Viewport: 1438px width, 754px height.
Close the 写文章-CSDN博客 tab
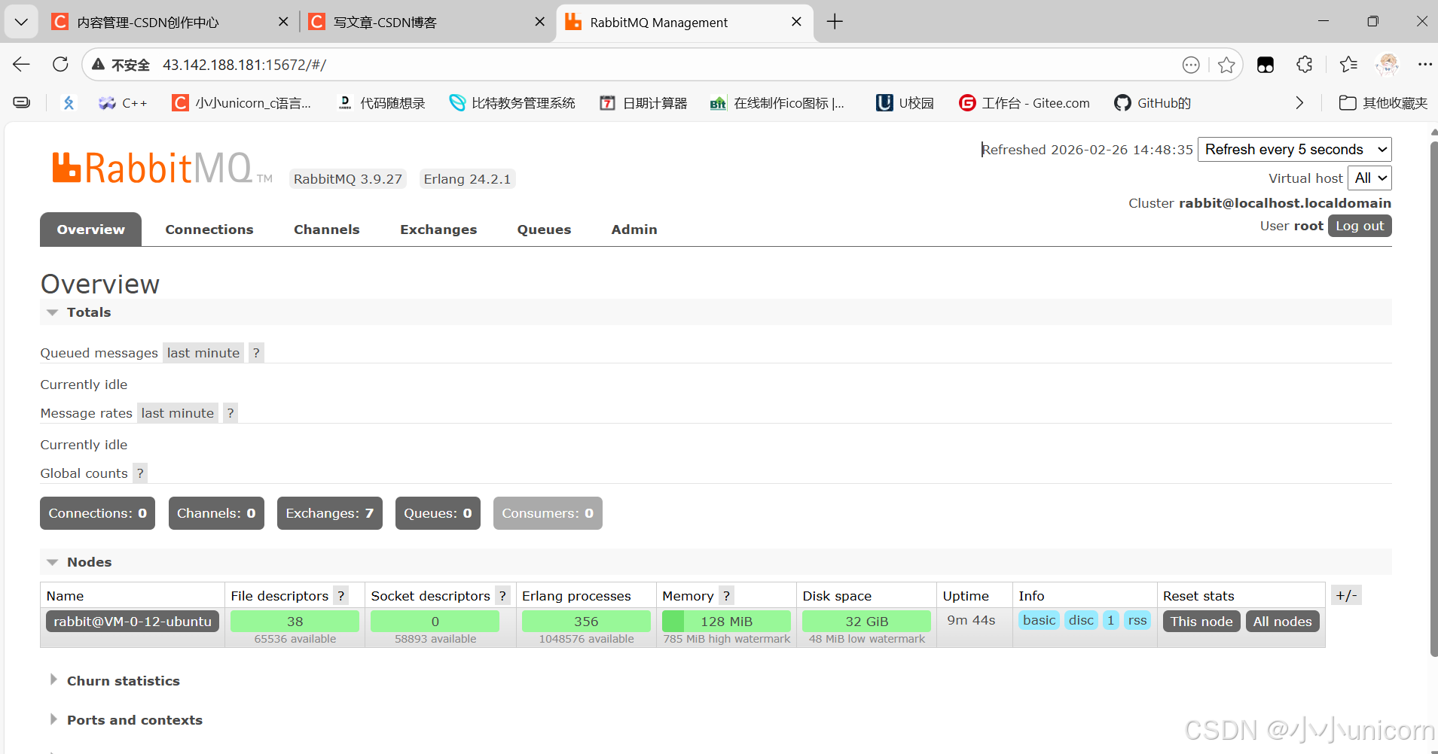539,22
